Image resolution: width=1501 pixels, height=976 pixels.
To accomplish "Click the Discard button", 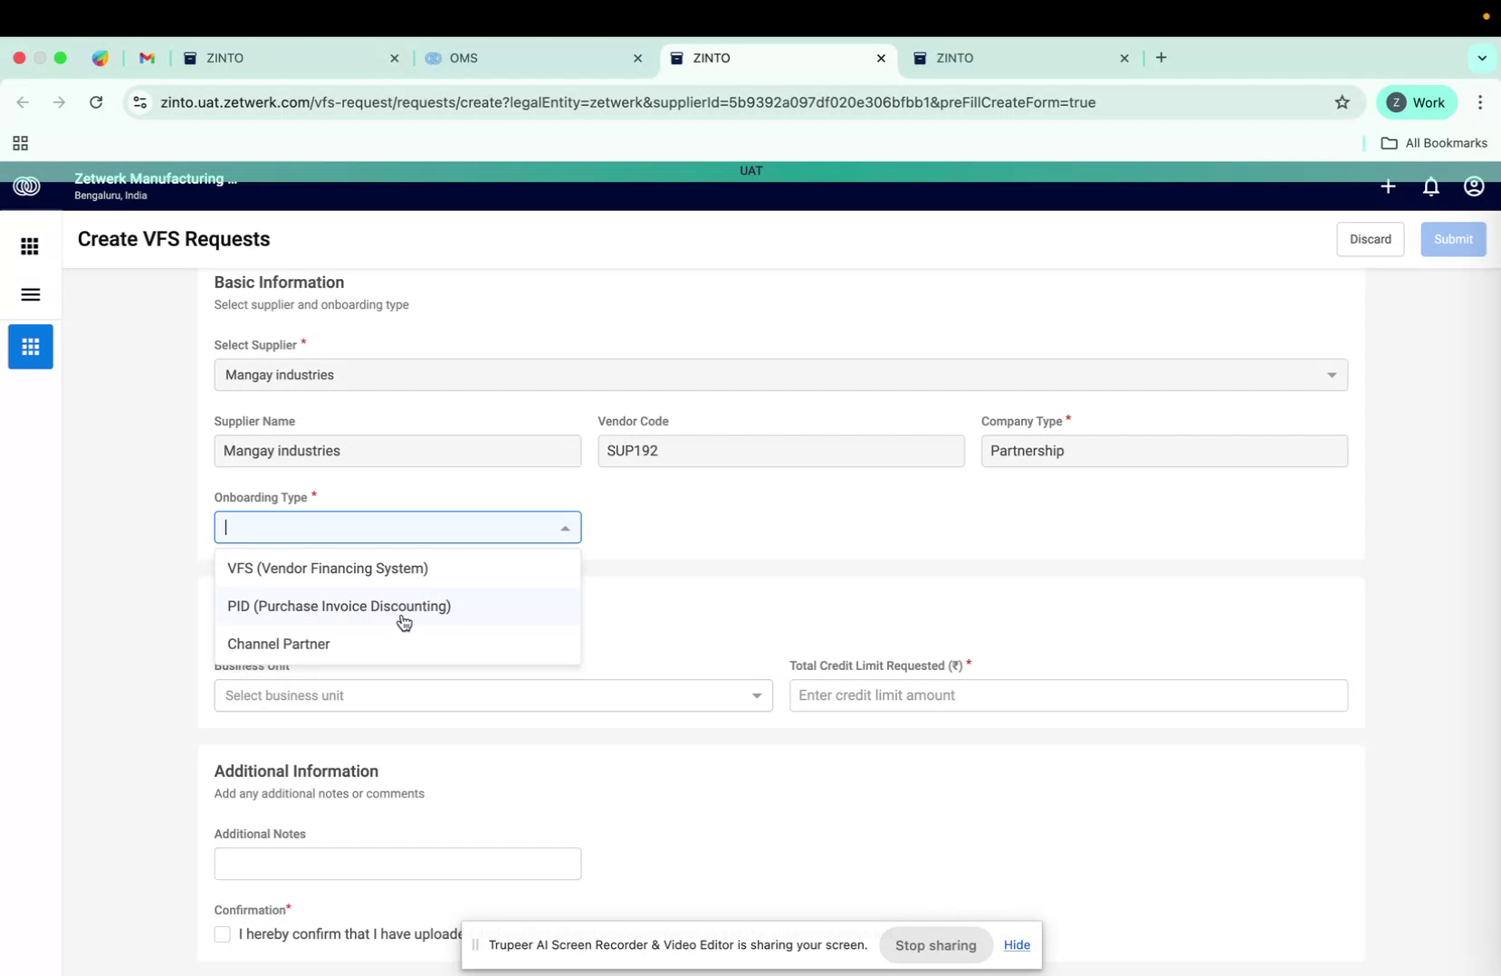I will point(1371,239).
